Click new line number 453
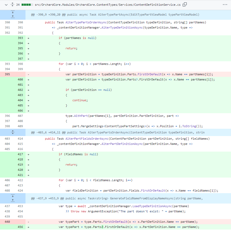This screenshot has width=231, height=230. 20,206
